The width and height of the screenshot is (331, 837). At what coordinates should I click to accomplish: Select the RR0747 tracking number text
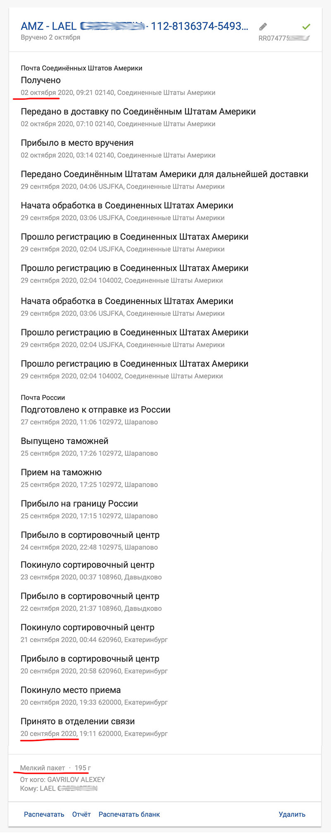pos(284,38)
